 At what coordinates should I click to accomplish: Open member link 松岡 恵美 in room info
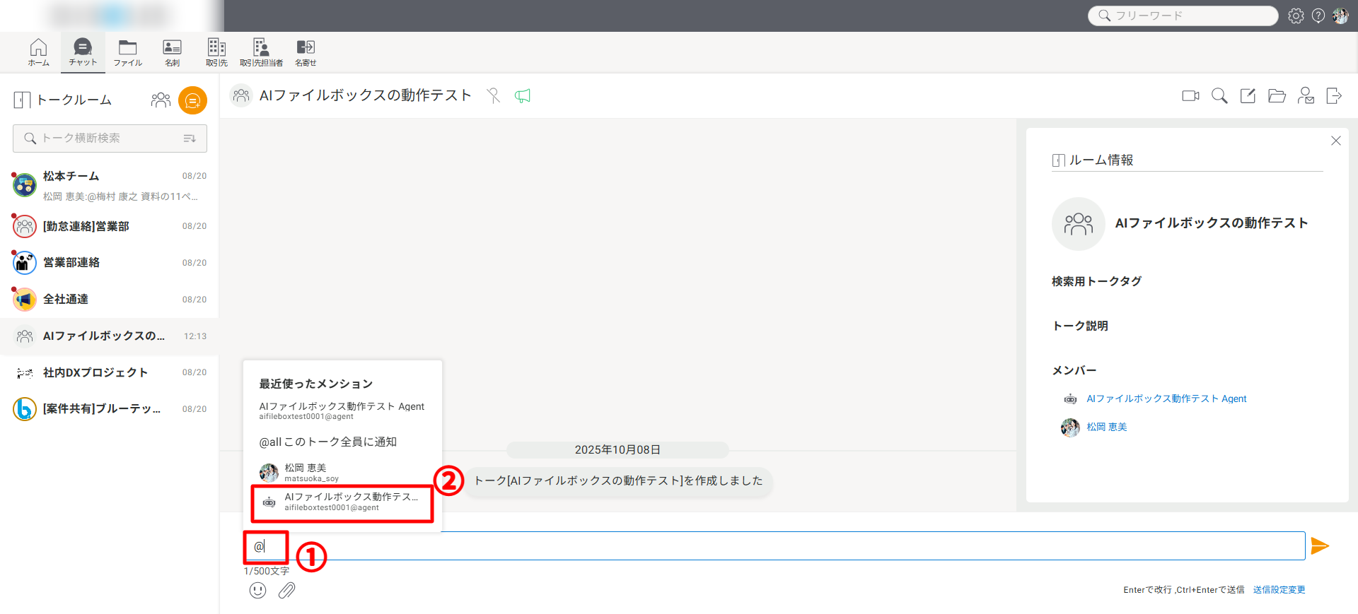click(1106, 427)
